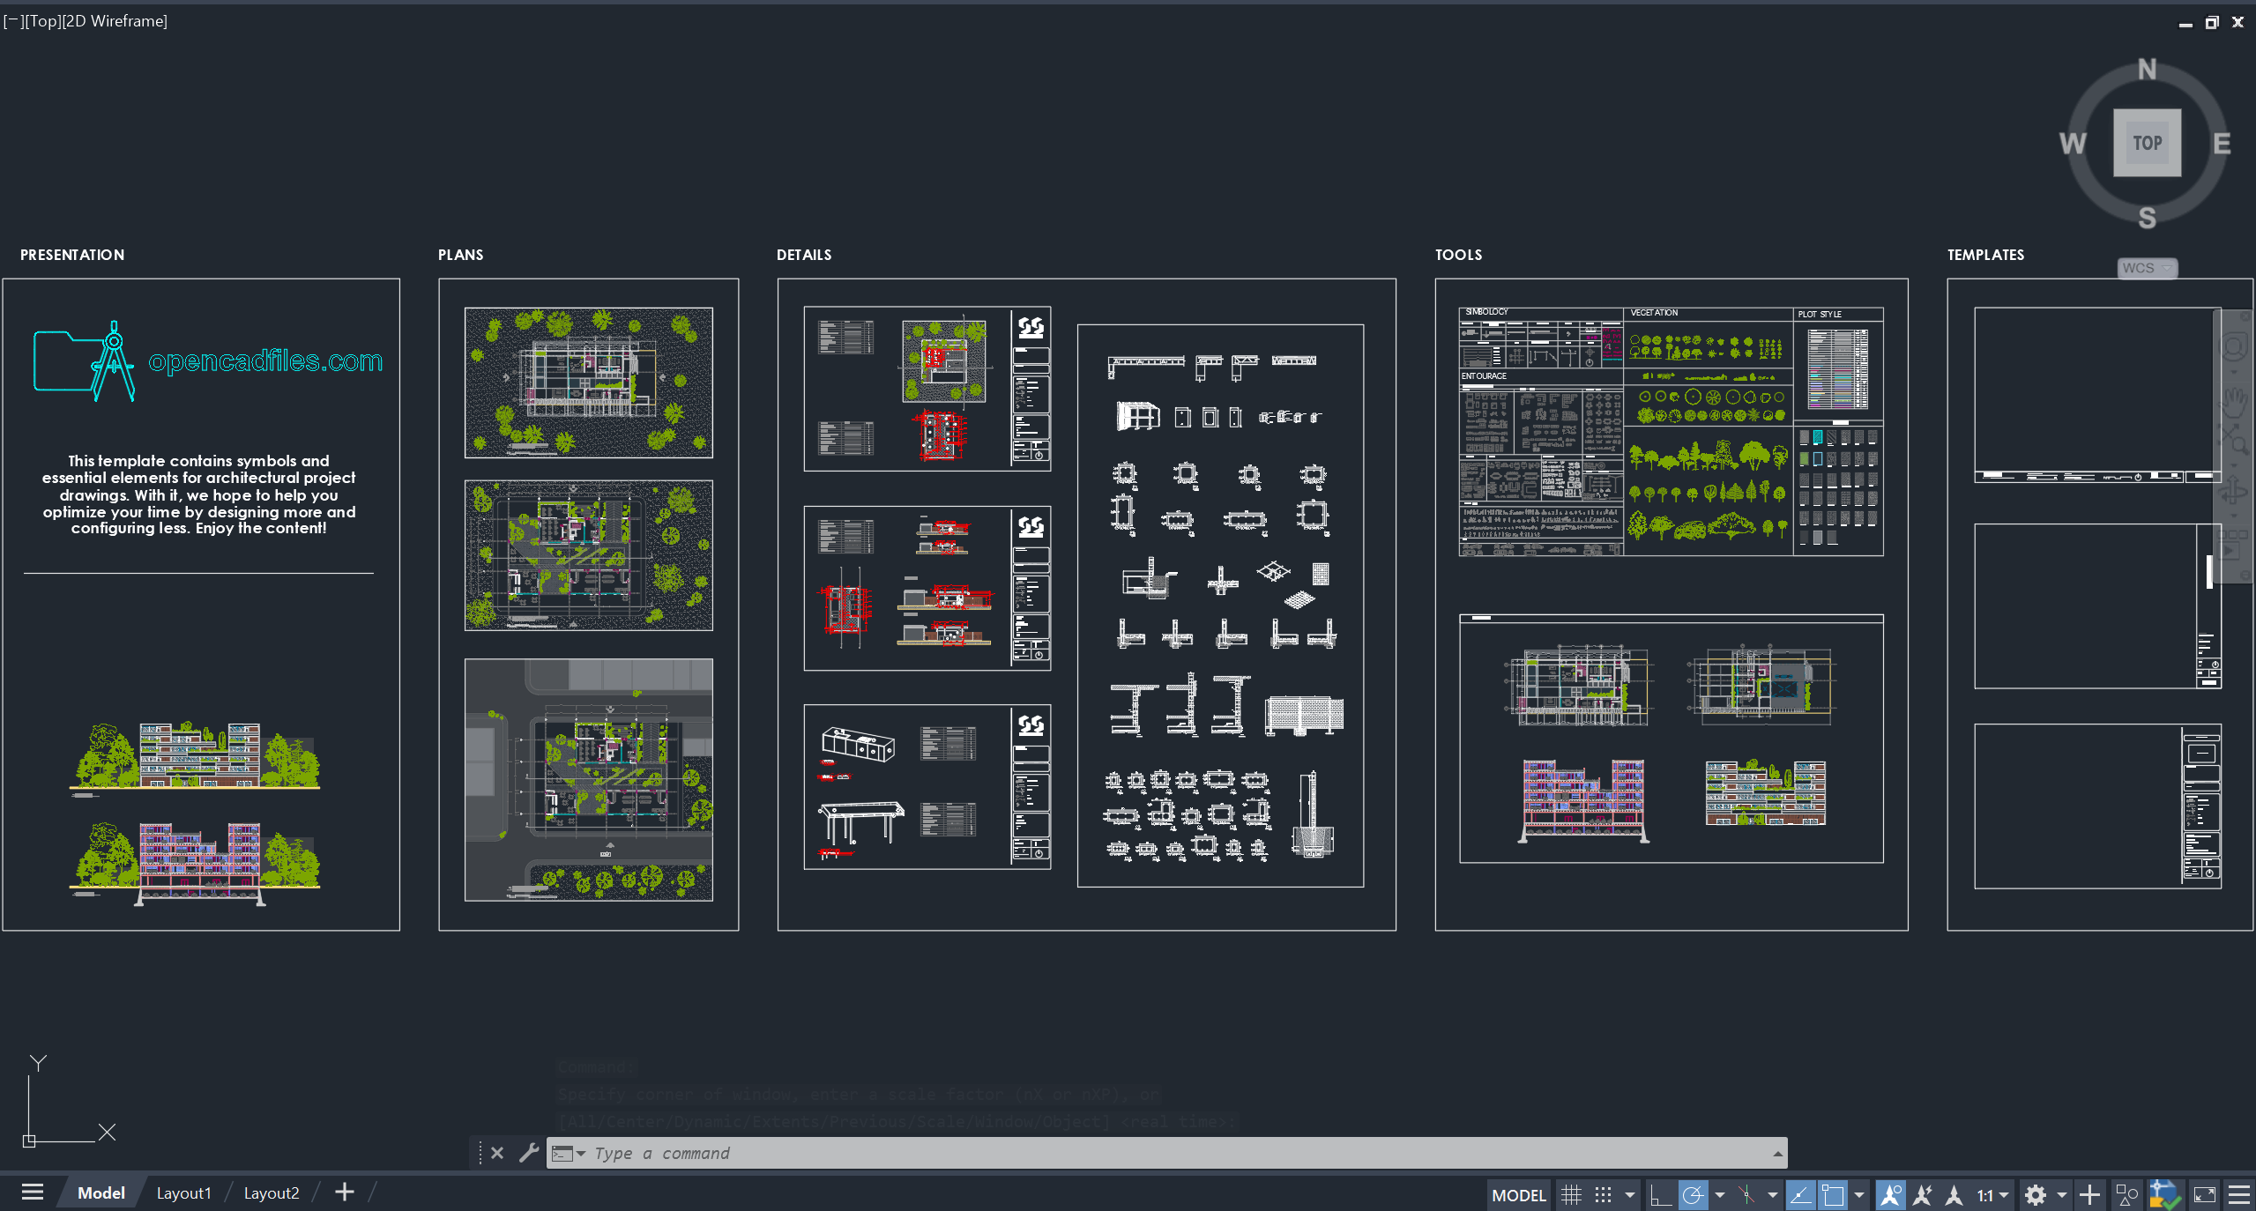
Task: Click the opencadfiles.com logo text
Action: (x=265, y=360)
